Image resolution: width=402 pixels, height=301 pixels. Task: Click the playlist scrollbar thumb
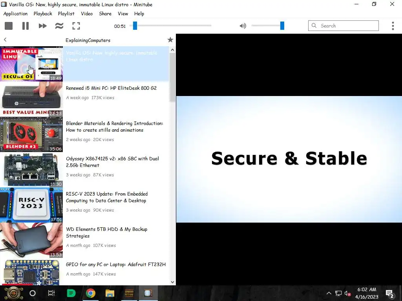click(x=173, y=77)
